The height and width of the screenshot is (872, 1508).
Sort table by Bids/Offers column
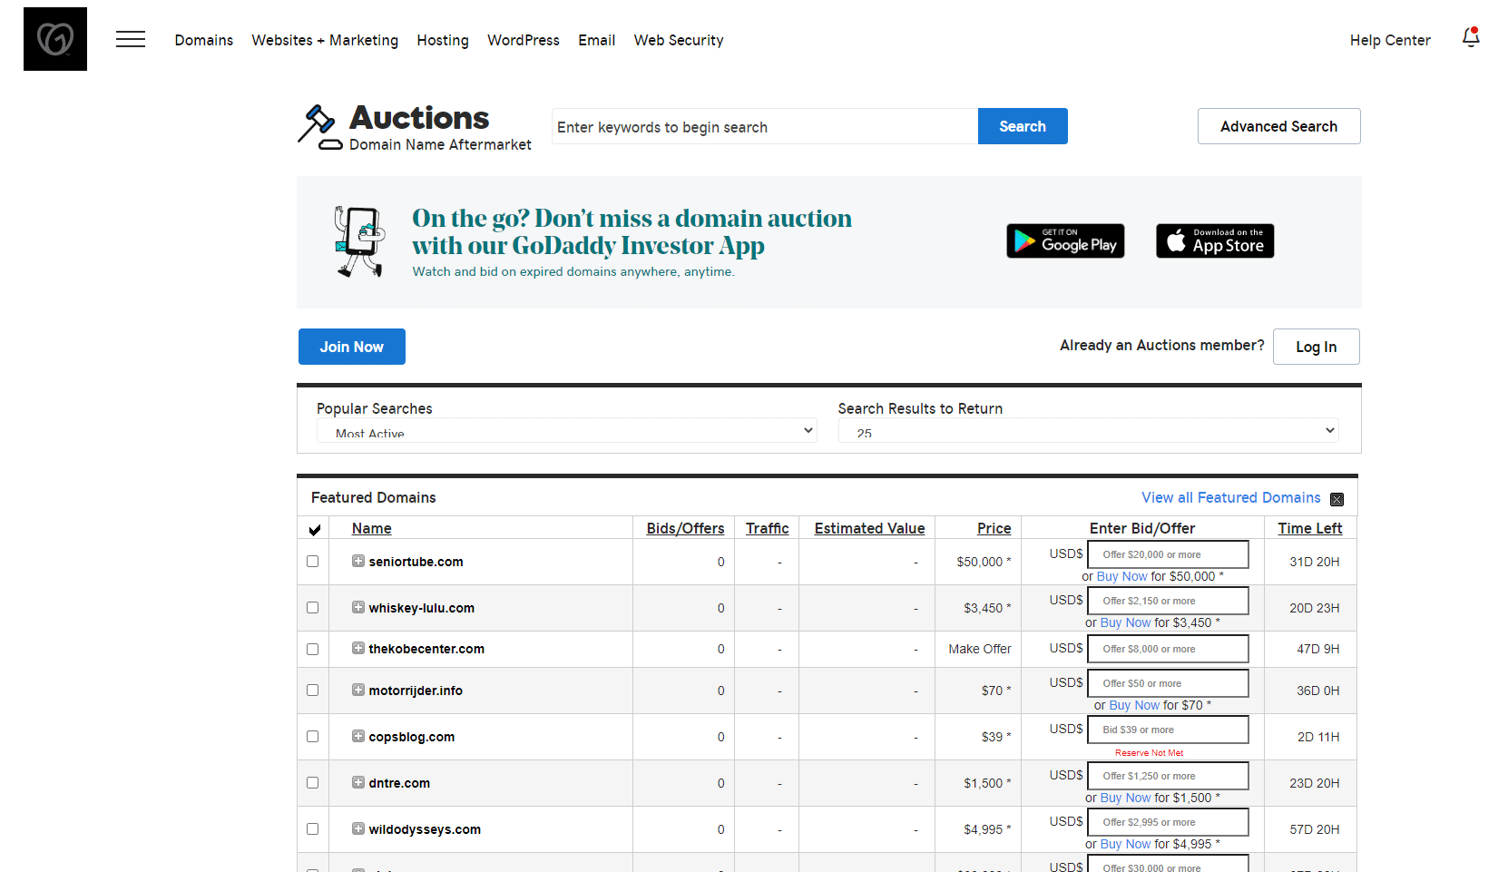pos(685,528)
